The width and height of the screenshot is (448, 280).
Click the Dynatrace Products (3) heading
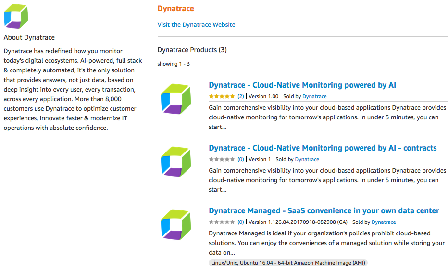pos(192,50)
